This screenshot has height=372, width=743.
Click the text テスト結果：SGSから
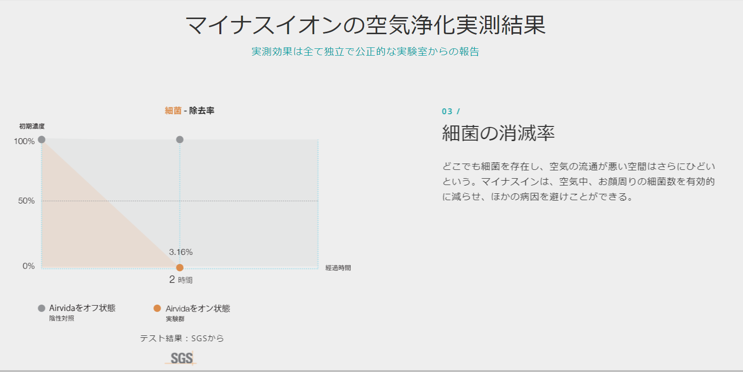[x=182, y=338]
